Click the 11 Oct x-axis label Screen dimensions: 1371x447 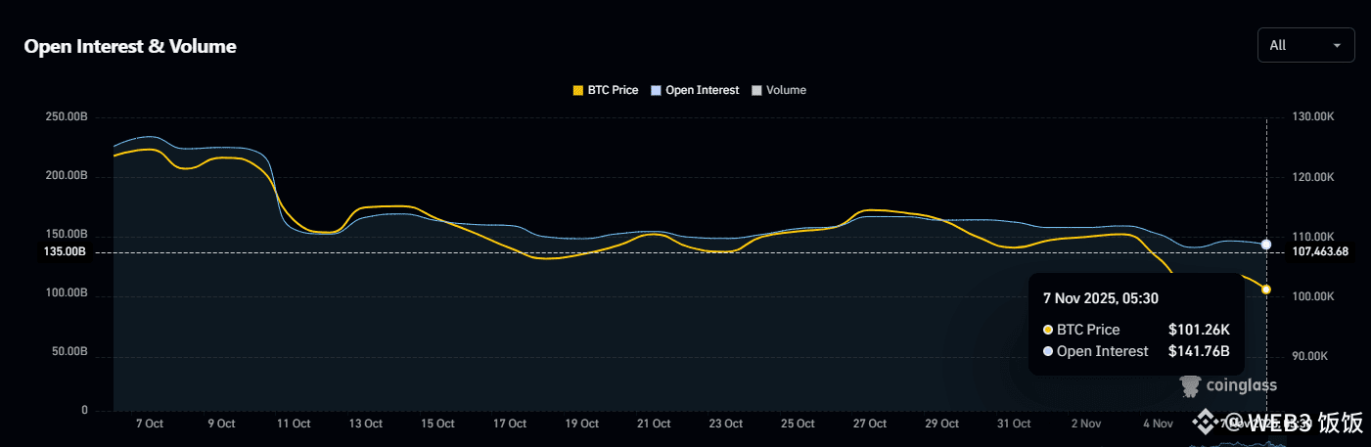294,424
